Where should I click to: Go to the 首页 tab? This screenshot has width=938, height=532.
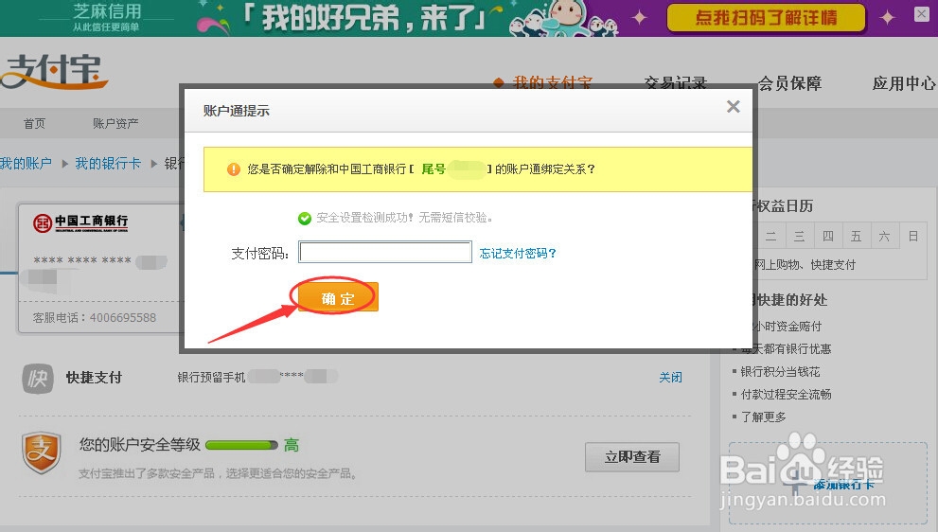(34, 123)
